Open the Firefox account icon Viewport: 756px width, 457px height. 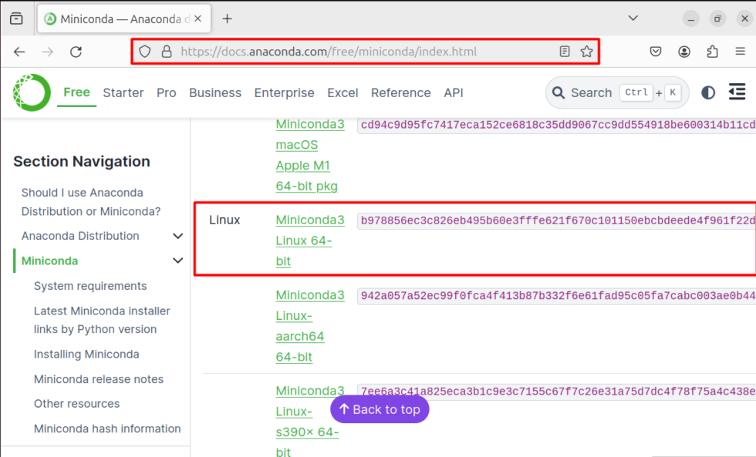pyautogui.click(x=684, y=51)
